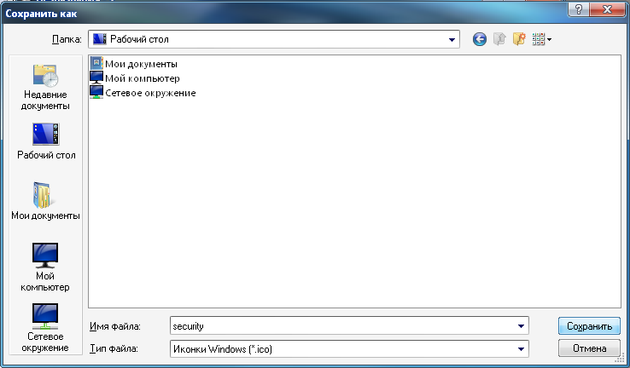Expand the Имя файла dropdown arrow
Viewport: 630px width, 368px height.
pos(521,326)
